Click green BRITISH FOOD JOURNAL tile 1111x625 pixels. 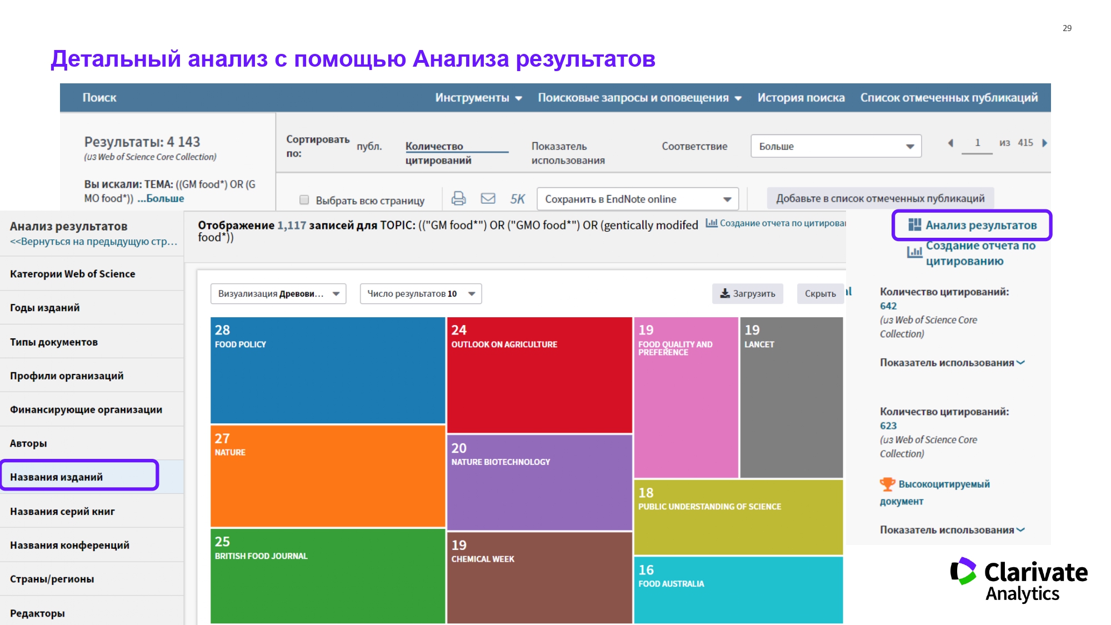tap(328, 576)
